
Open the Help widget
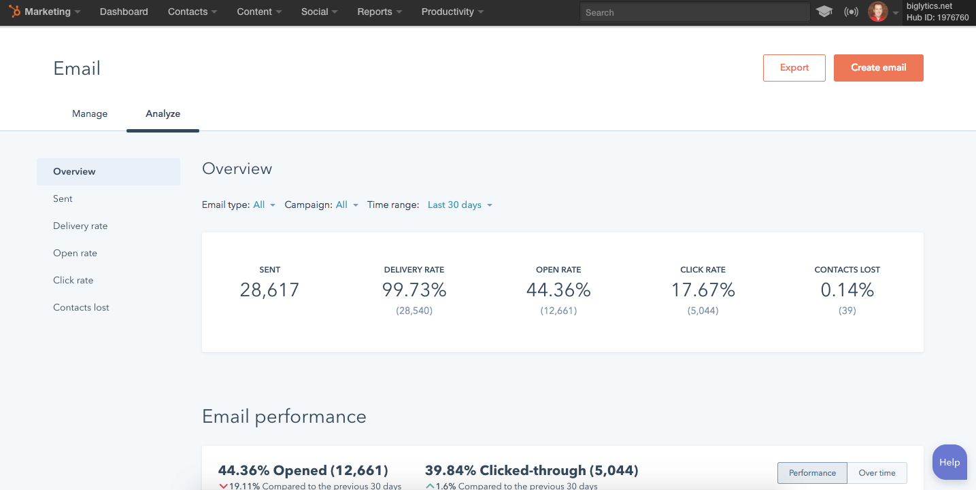point(949,462)
